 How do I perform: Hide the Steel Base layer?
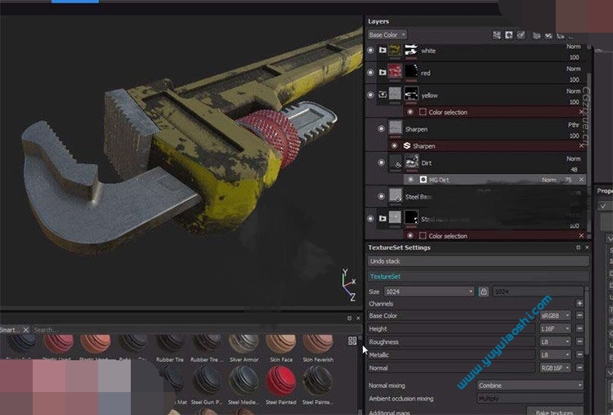(381, 196)
